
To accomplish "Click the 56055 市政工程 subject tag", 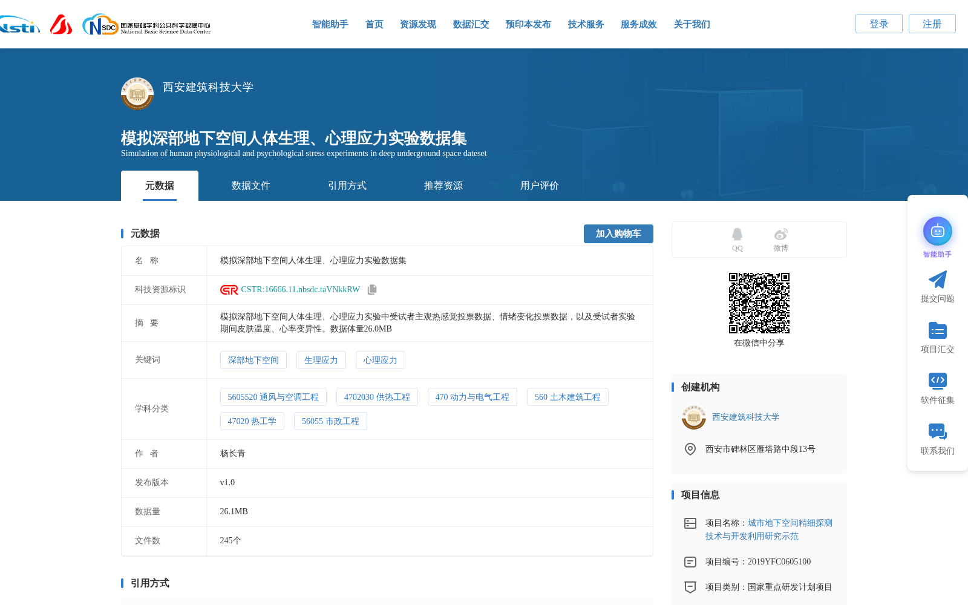I will (x=330, y=421).
